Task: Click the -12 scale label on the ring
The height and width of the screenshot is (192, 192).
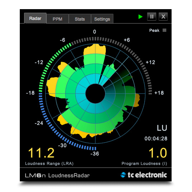Action: point(39,62)
